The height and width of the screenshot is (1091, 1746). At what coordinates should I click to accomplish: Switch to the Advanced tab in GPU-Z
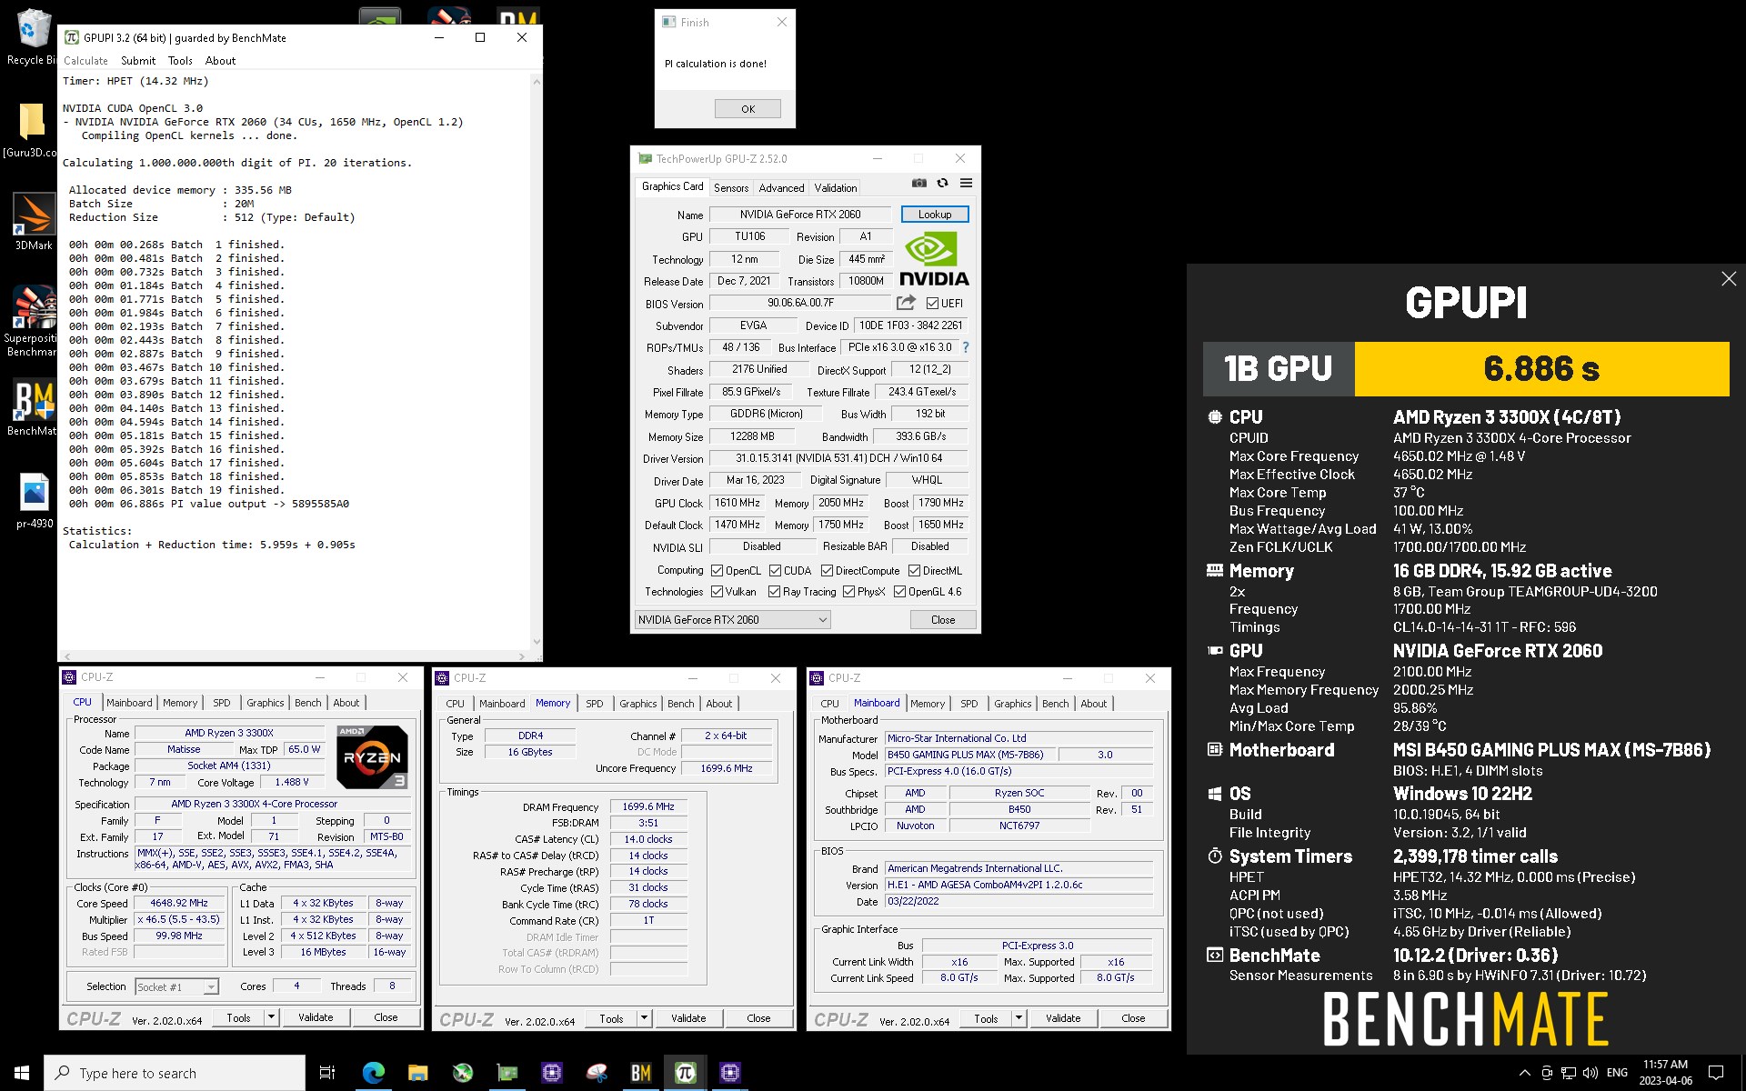coord(781,188)
